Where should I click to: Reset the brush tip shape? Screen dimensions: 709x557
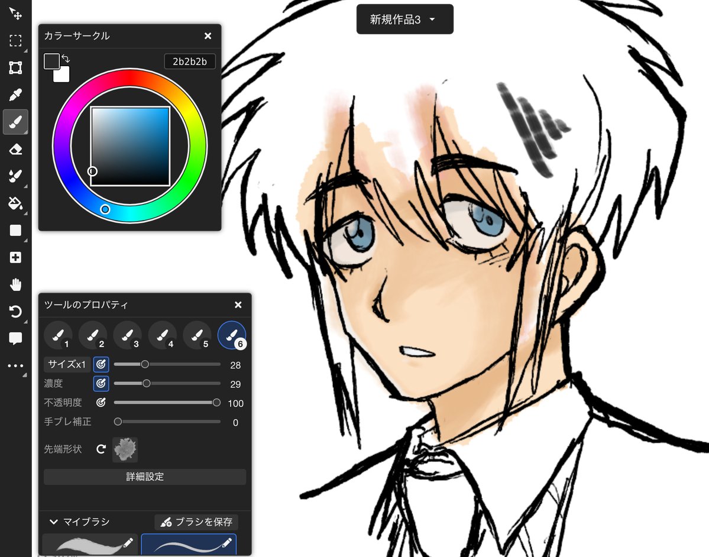coord(101,449)
